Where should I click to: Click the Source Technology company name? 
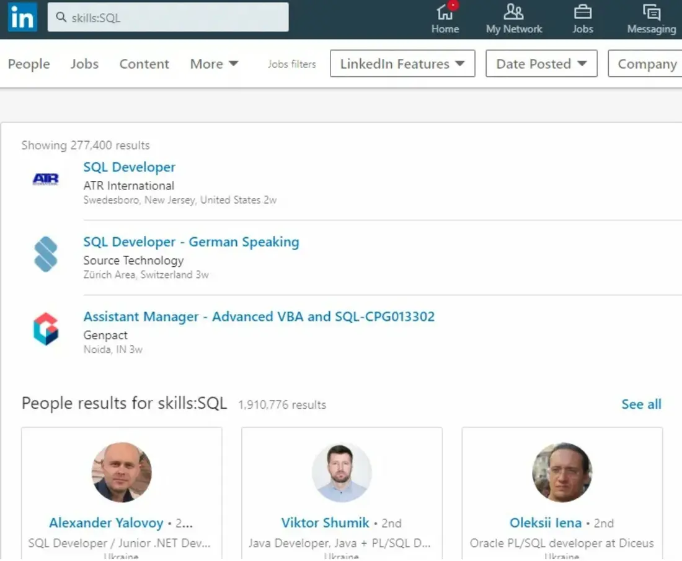pyautogui.click(x=133, y=260)
